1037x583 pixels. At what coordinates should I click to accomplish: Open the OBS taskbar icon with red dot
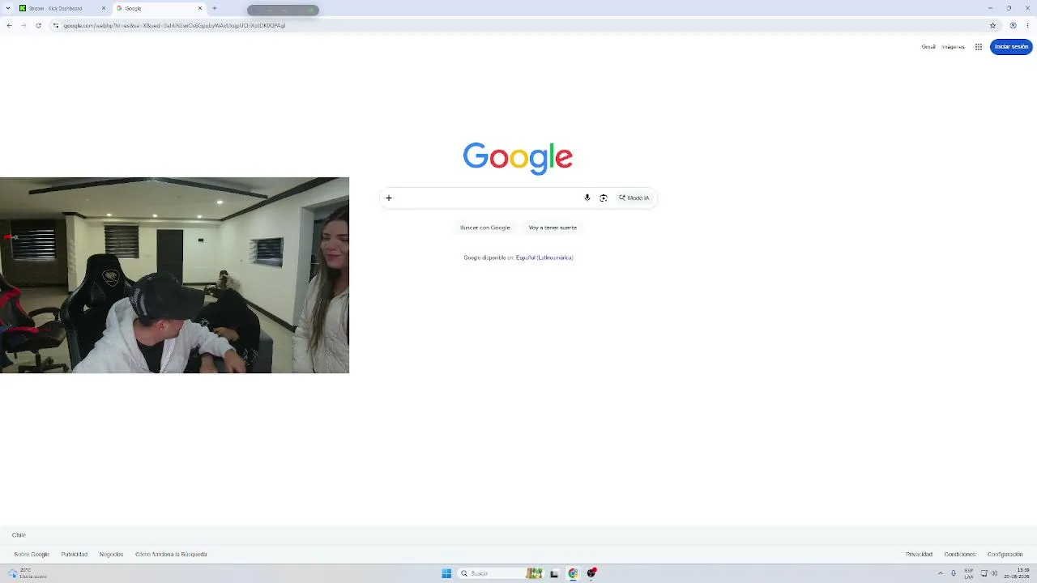[x=591, y=573]
